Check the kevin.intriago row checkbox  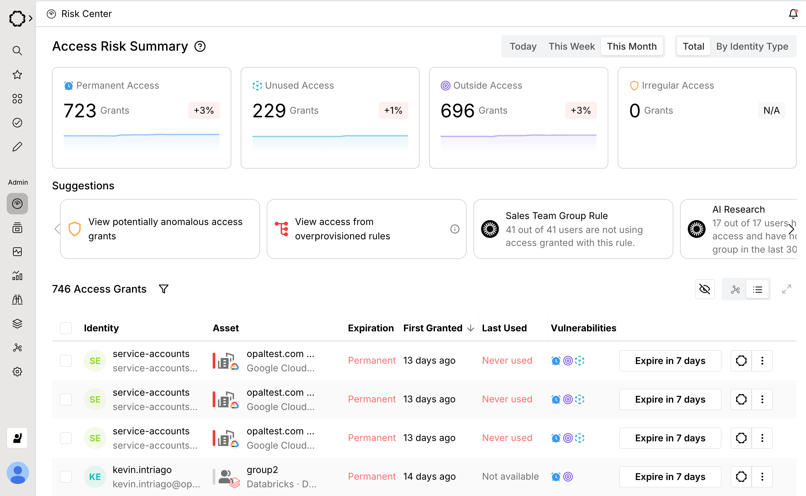pos(66,477)
